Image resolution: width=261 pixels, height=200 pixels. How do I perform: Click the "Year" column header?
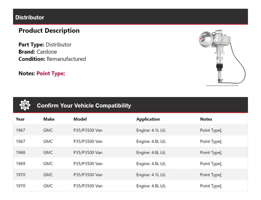[20, 119]
